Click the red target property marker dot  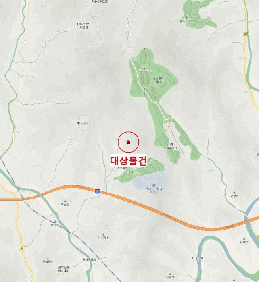128,142
